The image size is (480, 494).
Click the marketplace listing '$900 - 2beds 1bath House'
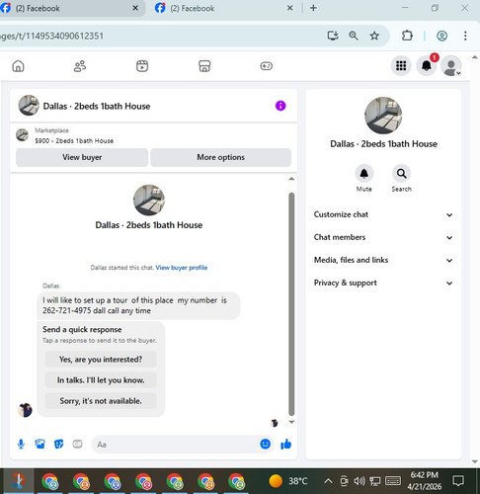(74, 141)
